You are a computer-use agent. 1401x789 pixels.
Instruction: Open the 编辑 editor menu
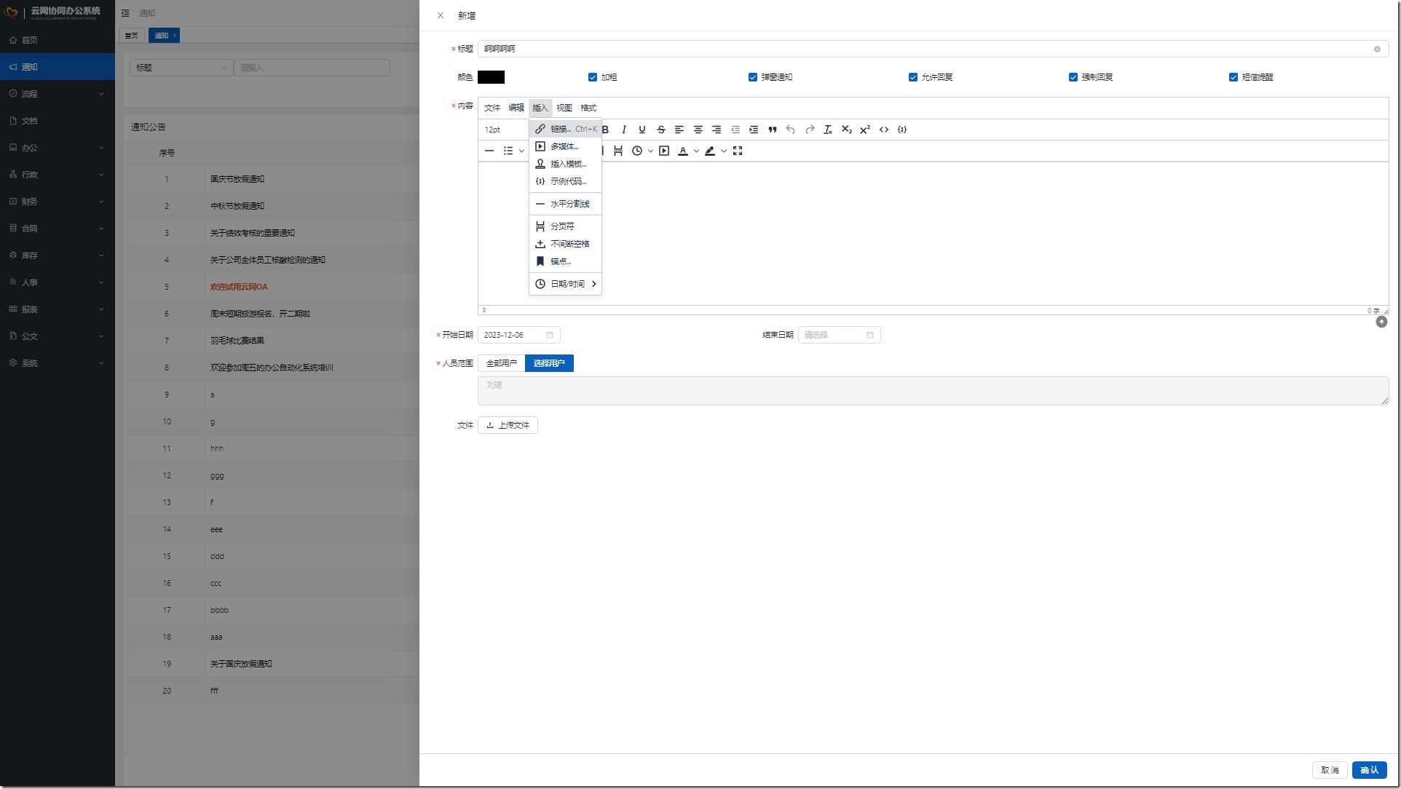(x=516, y=108)
